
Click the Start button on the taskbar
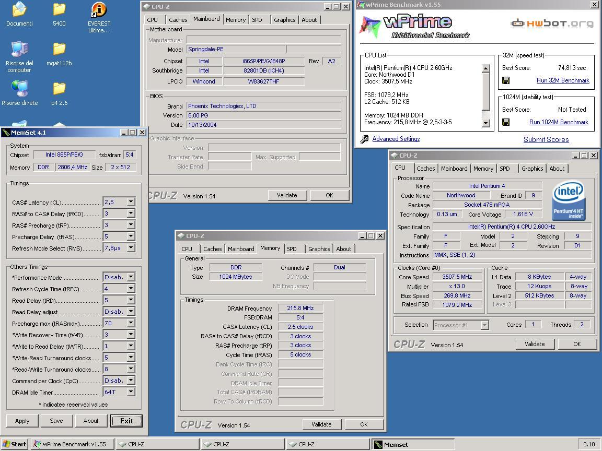15,444
